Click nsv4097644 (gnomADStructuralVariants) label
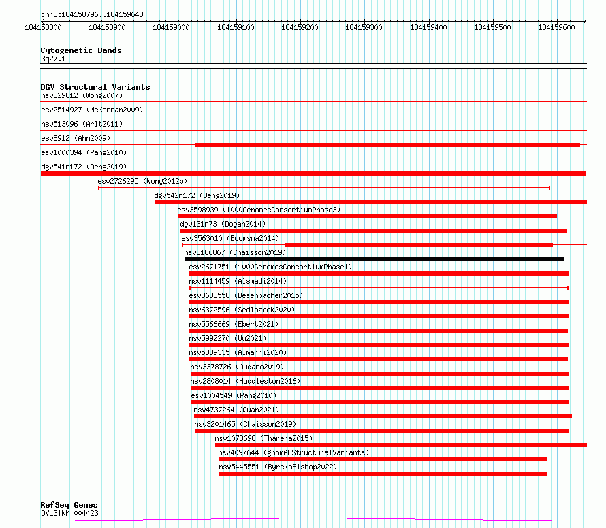Viewport: 606px width, 528px height. click(x=293, y=452)
